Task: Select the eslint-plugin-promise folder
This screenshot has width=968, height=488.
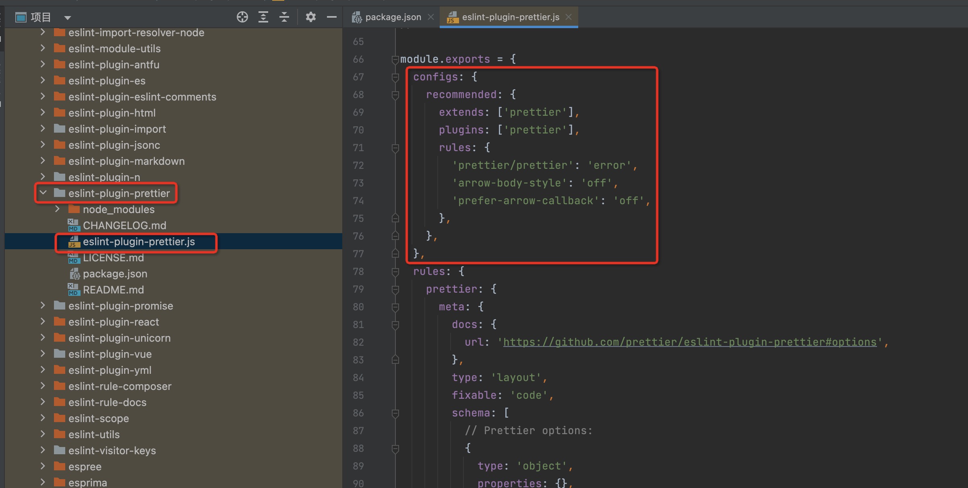Action: [x=120, y=306]
